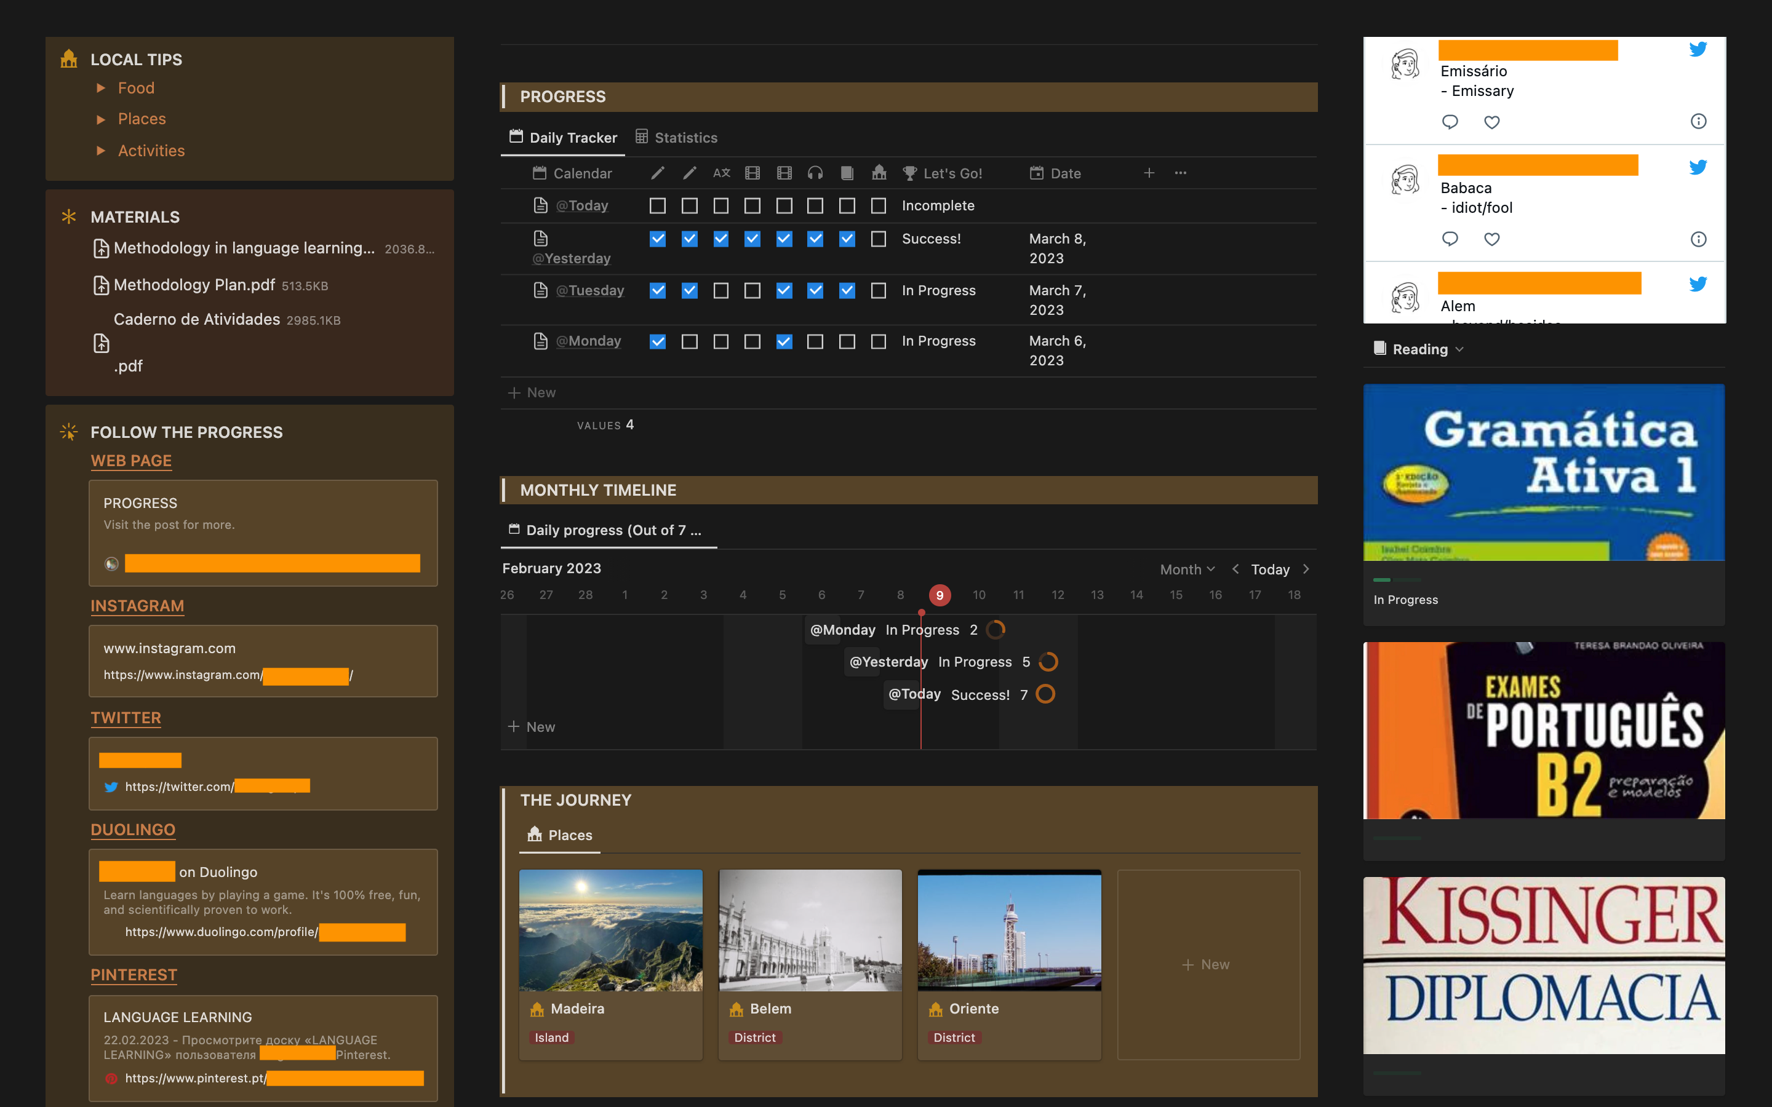Check the first checkbox in @Today row
The width and height of the screenshot is (1772, 1107).
click(658, 206)
